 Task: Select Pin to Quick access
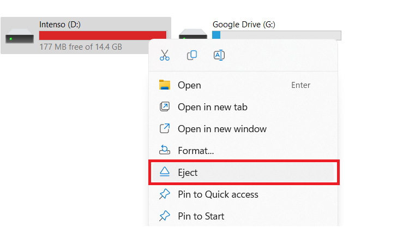coord(218,194)
